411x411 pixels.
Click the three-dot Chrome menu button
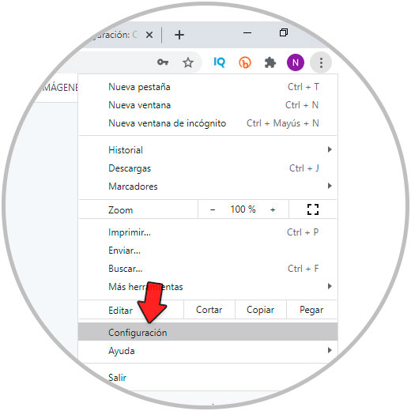click(x=321, y=62)
